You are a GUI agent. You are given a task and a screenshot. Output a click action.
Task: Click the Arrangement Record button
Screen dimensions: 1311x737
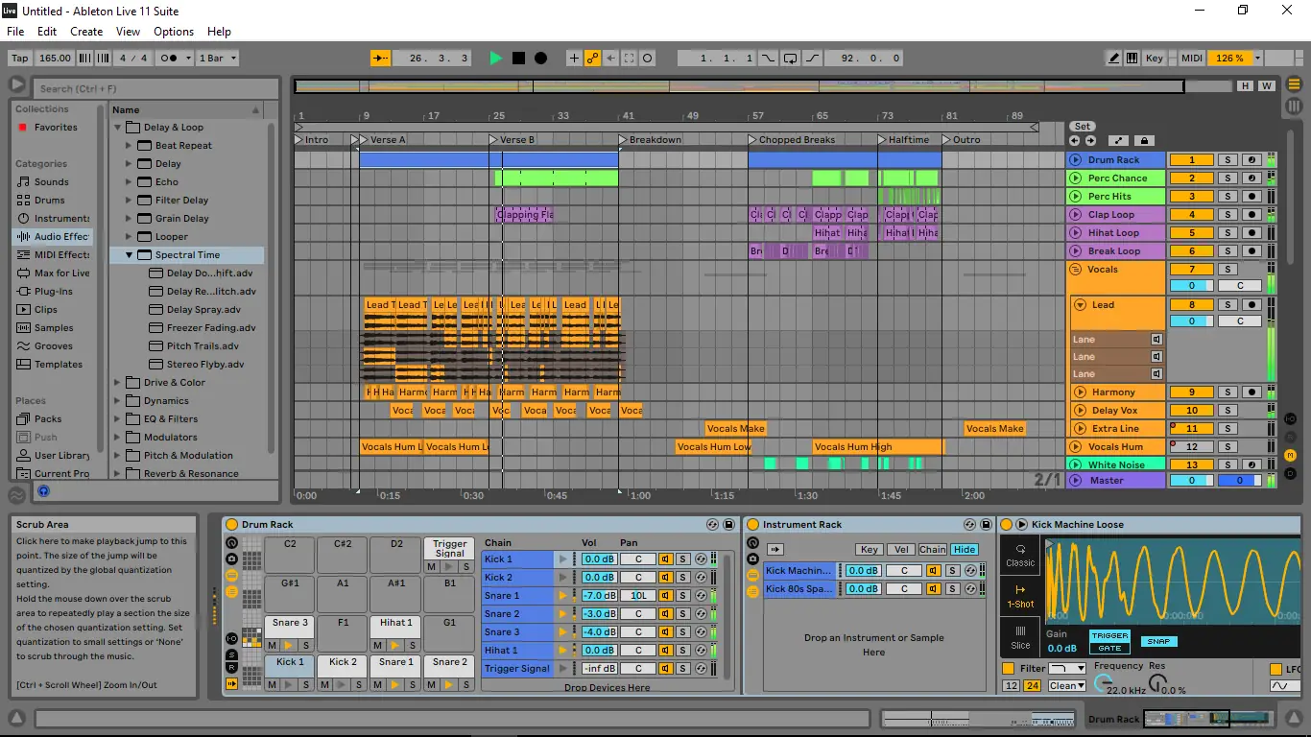(x=540, y=59)
